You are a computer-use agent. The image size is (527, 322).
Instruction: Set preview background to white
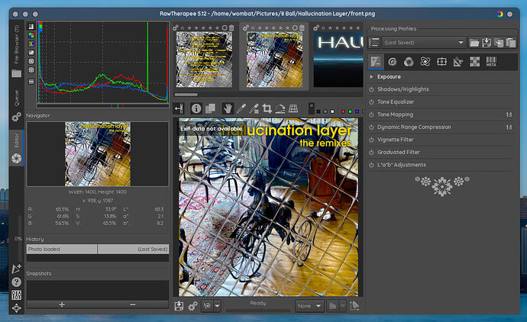coord(332,111)
